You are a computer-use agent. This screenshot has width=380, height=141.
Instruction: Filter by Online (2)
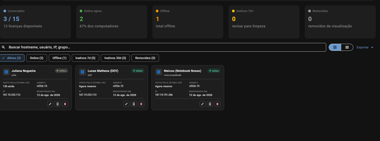click(37, 58)
